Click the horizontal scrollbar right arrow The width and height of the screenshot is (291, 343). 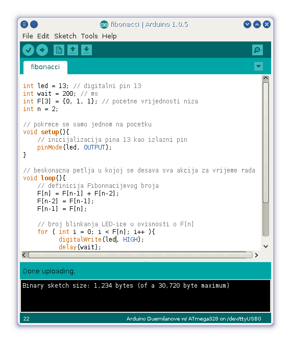(x=256, y=255)
